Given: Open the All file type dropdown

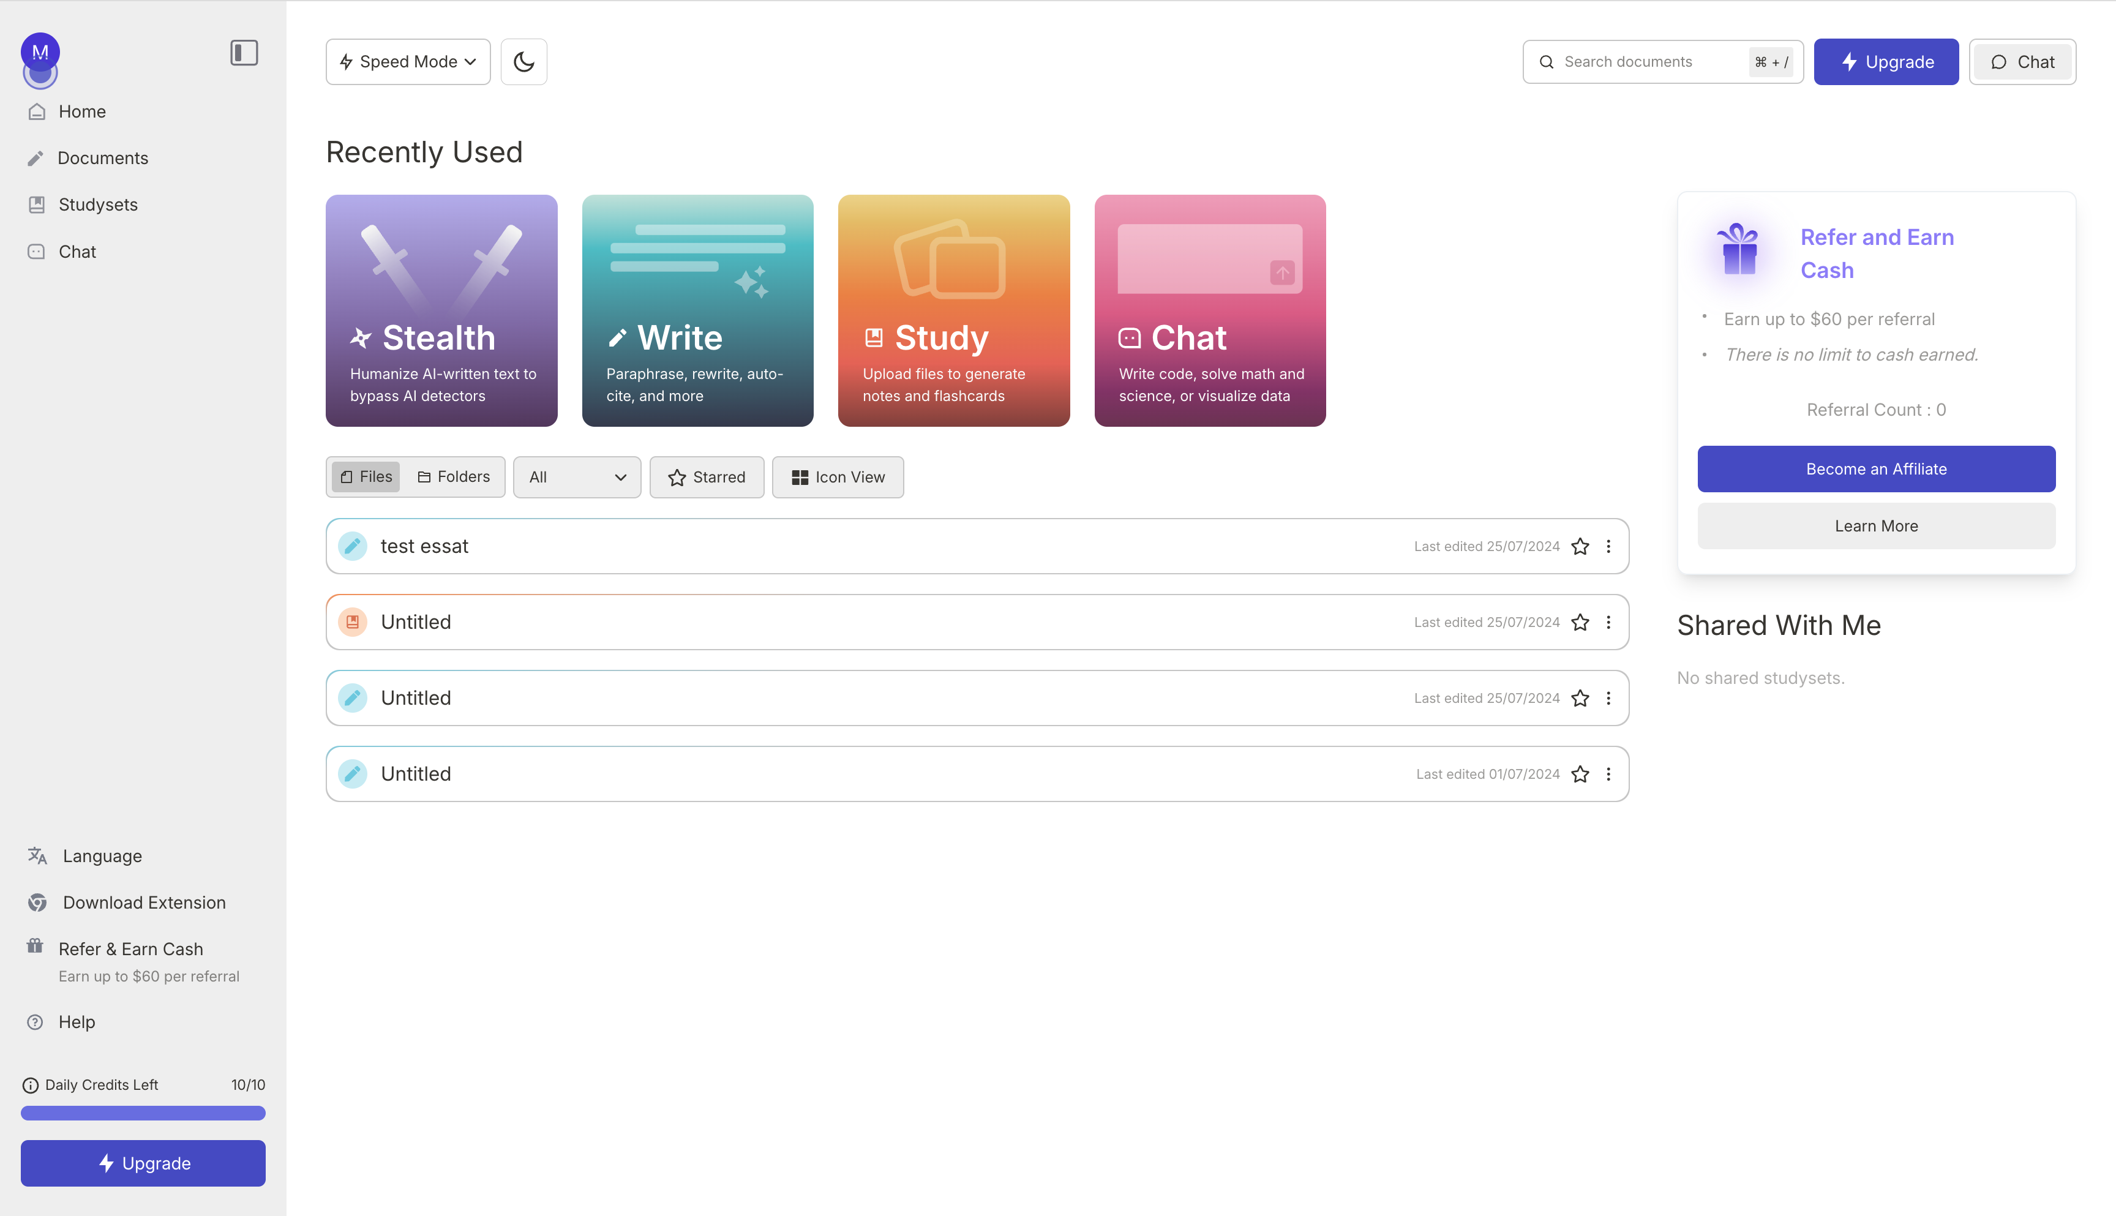Looking at the screenshot, I should click(x=576, y=477).
